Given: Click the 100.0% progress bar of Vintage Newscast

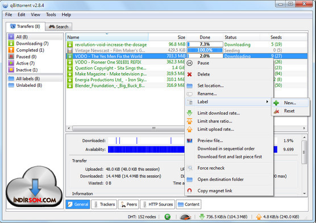Looking at the screenshot, I should [205, 50].
